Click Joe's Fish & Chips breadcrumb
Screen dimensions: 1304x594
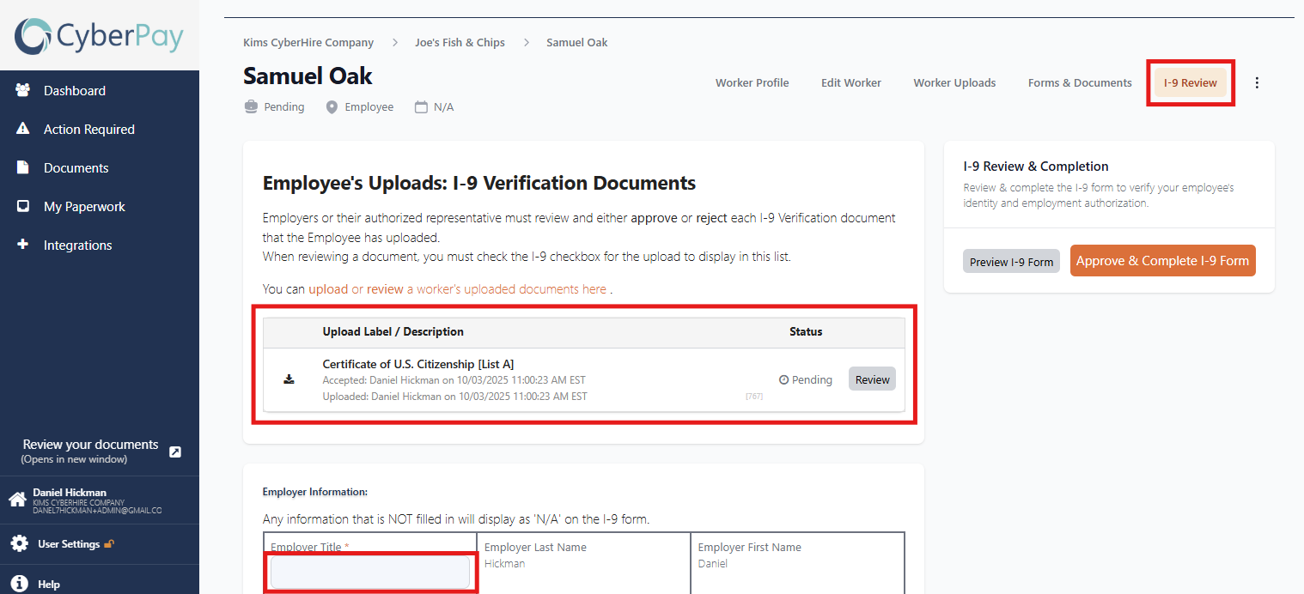tap(460, 42)
